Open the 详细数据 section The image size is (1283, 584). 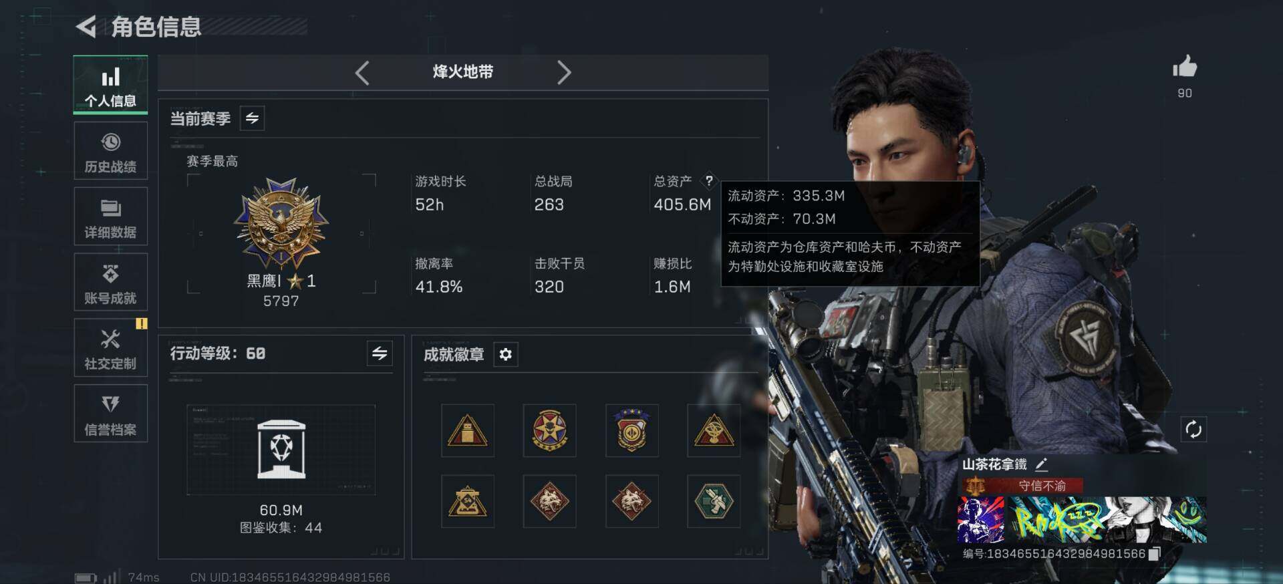110,216
